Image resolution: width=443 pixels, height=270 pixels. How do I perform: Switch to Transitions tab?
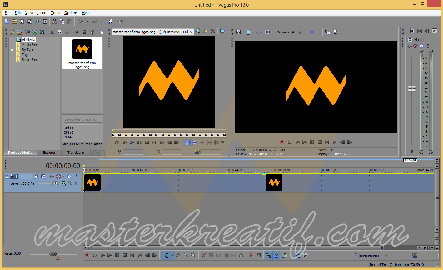tap(76, 152)
